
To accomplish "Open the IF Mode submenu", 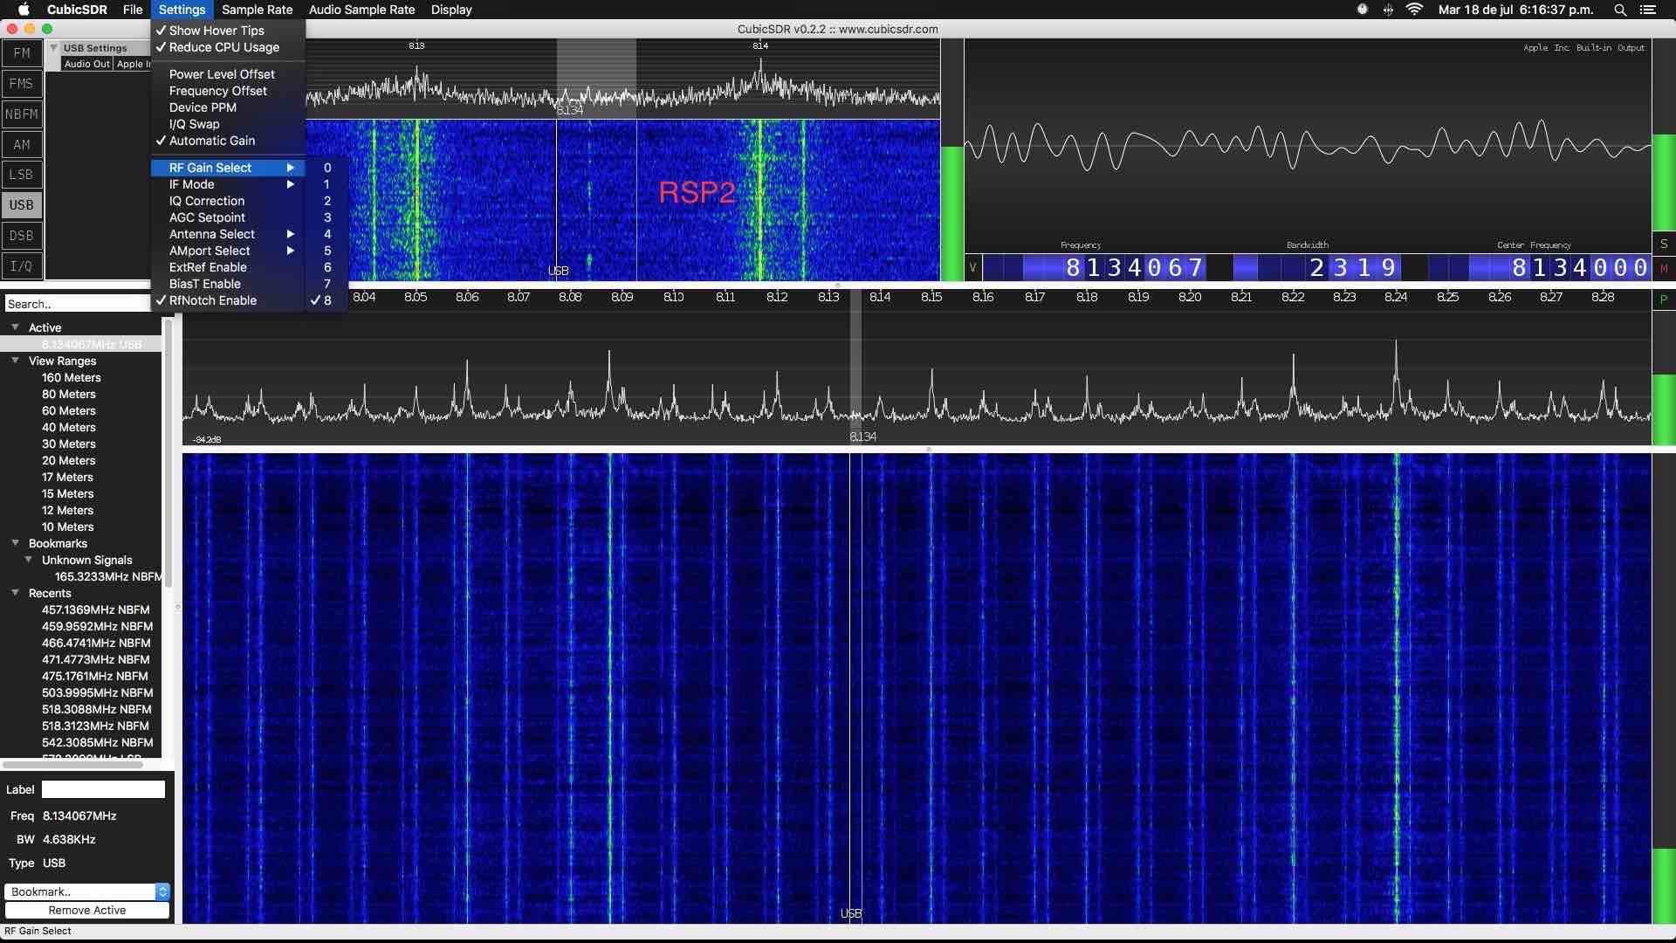I will pyautogui.click(x=228, y=184).
